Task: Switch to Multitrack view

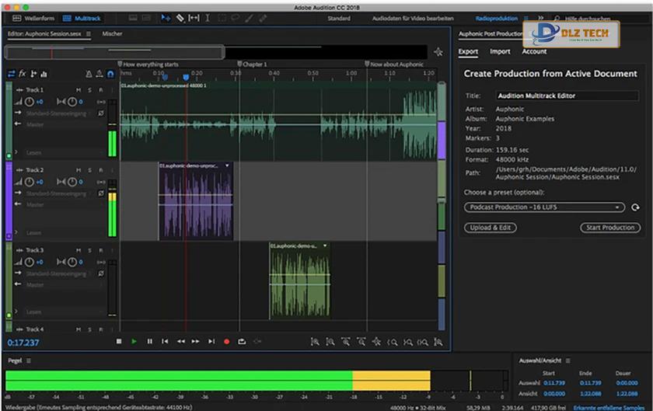Action: pyautogui.click(x=82, y=19)
